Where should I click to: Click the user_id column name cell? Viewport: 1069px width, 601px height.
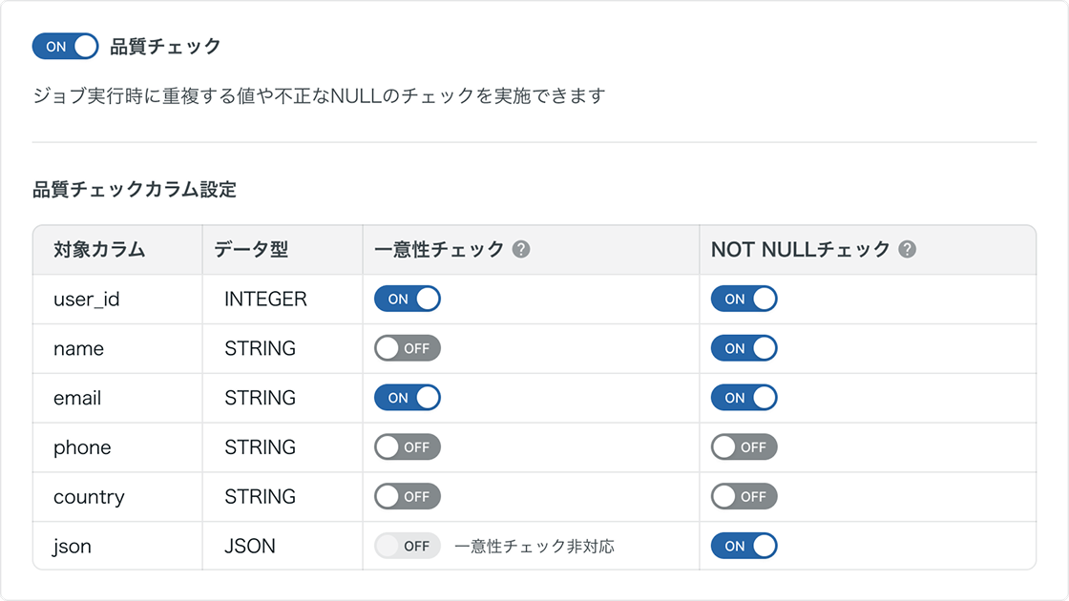(x=87, y=300)
